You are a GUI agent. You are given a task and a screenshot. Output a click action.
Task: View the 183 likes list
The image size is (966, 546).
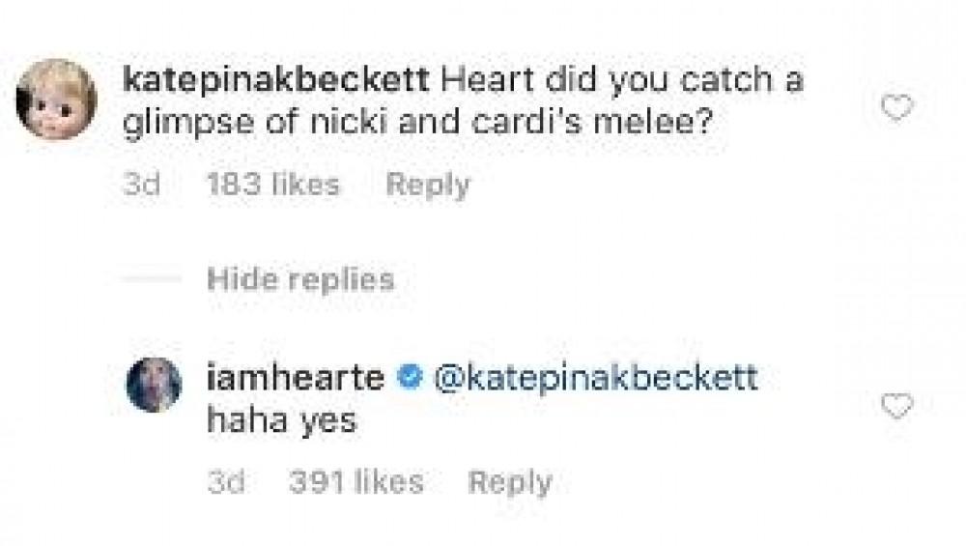[273, 185]
